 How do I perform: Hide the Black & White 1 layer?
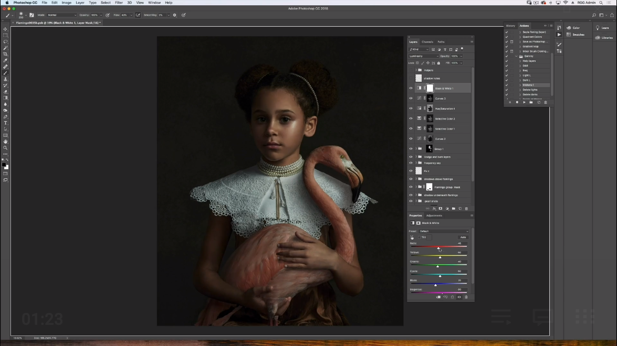411,89
